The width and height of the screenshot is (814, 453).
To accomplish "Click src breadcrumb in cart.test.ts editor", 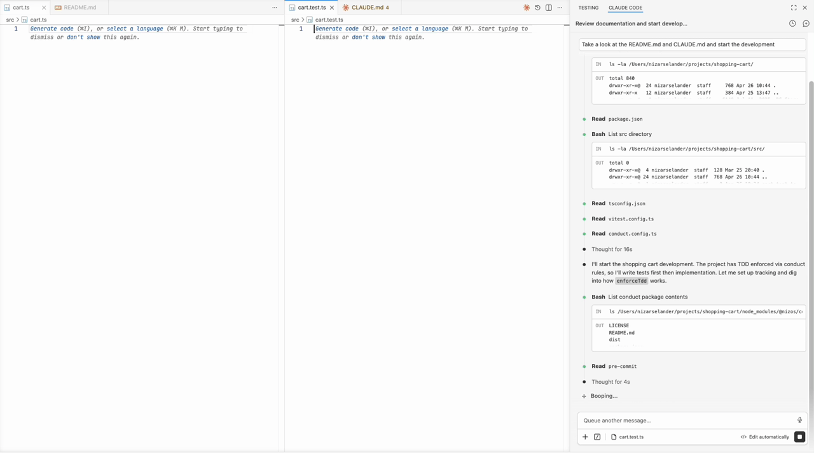I will point(294,20).
